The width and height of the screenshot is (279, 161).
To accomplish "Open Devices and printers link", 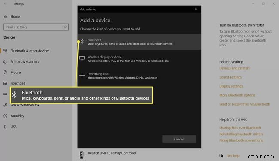I will pyautogui.click(x=234, y=68).
